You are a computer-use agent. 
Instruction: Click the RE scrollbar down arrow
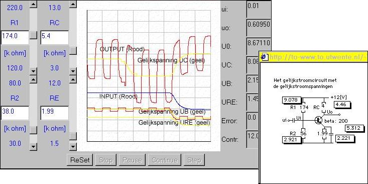pyautogui.click(x=73, y=147)
